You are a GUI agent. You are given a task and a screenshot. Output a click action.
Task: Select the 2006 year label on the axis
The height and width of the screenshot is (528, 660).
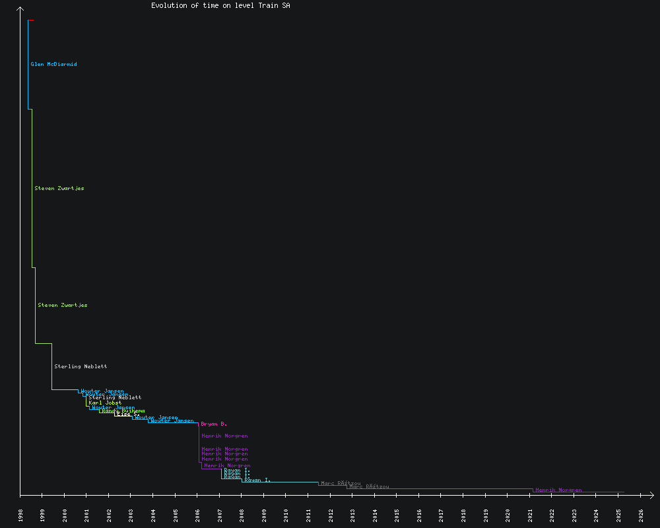[x=198, y=515]
